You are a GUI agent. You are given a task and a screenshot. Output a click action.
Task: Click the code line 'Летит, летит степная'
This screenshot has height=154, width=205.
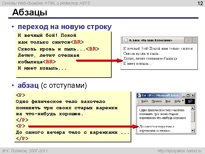[x=48, y=56]
